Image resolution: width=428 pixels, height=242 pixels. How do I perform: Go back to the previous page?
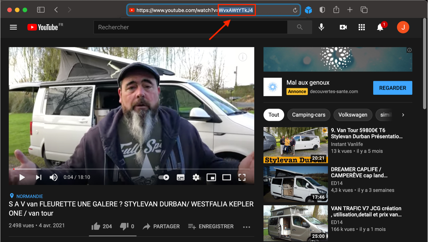point(56,10)
